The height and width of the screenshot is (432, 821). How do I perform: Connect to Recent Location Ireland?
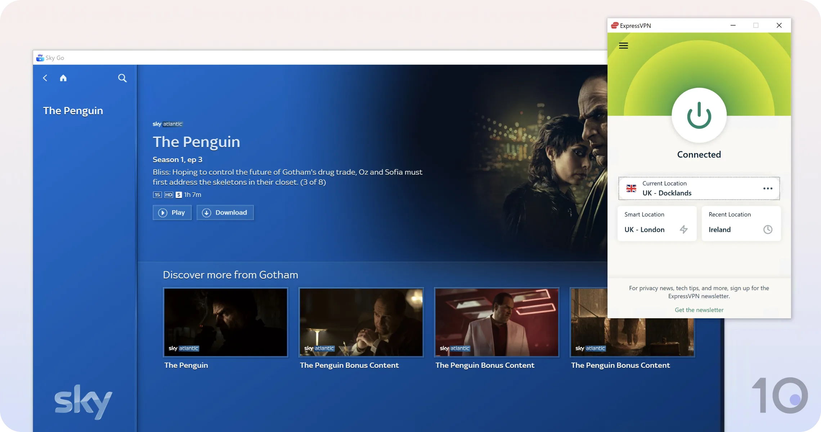pyautogui.click(x=741, y=224)
